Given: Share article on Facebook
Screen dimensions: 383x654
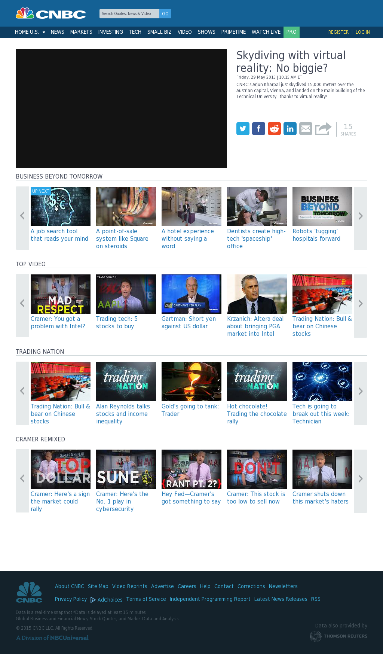Looking at the screenshot, I should click(x=258, y=129).
